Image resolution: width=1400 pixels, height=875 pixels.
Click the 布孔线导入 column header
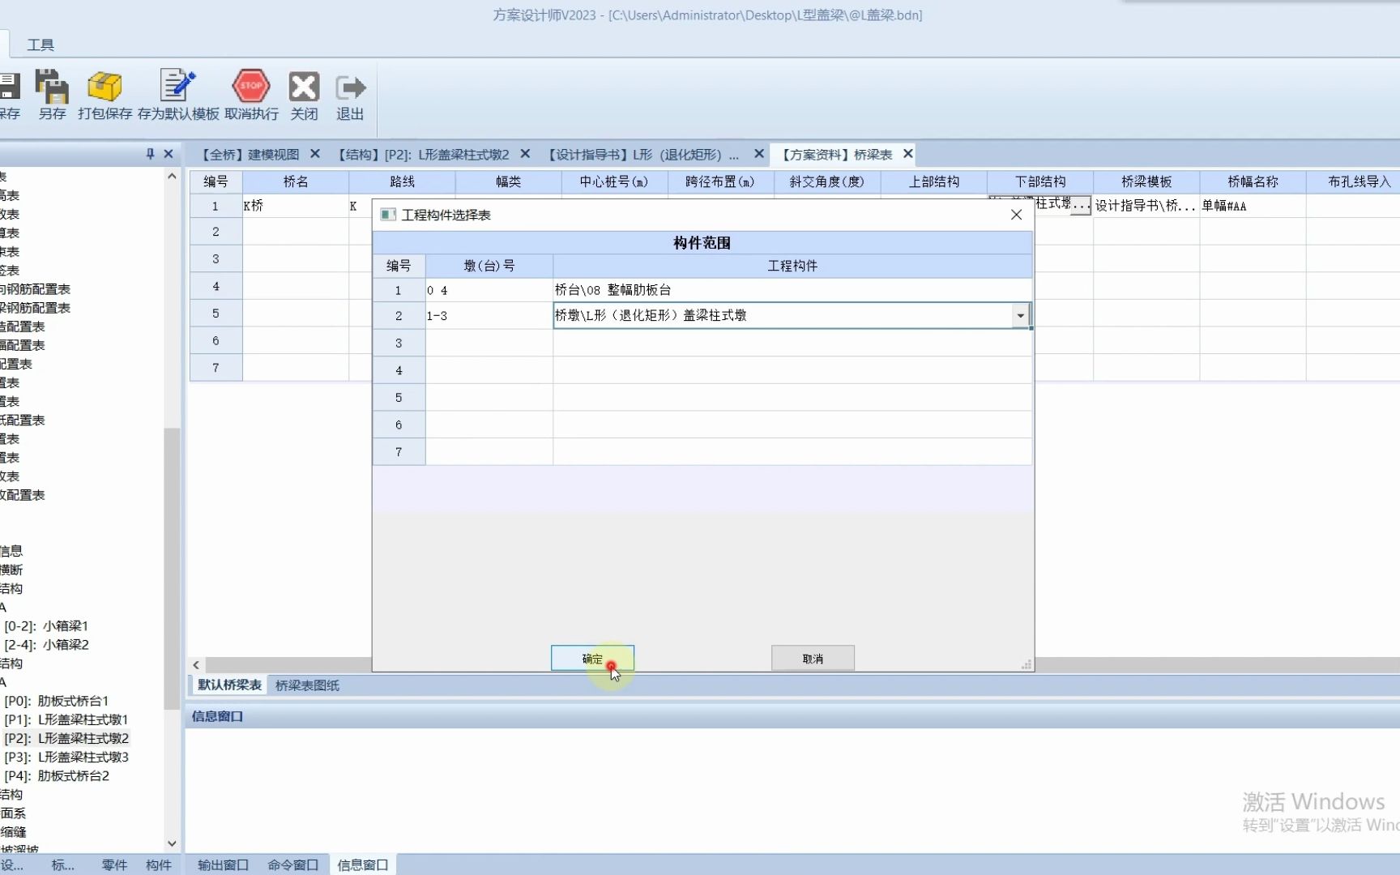pos(1359,181)
